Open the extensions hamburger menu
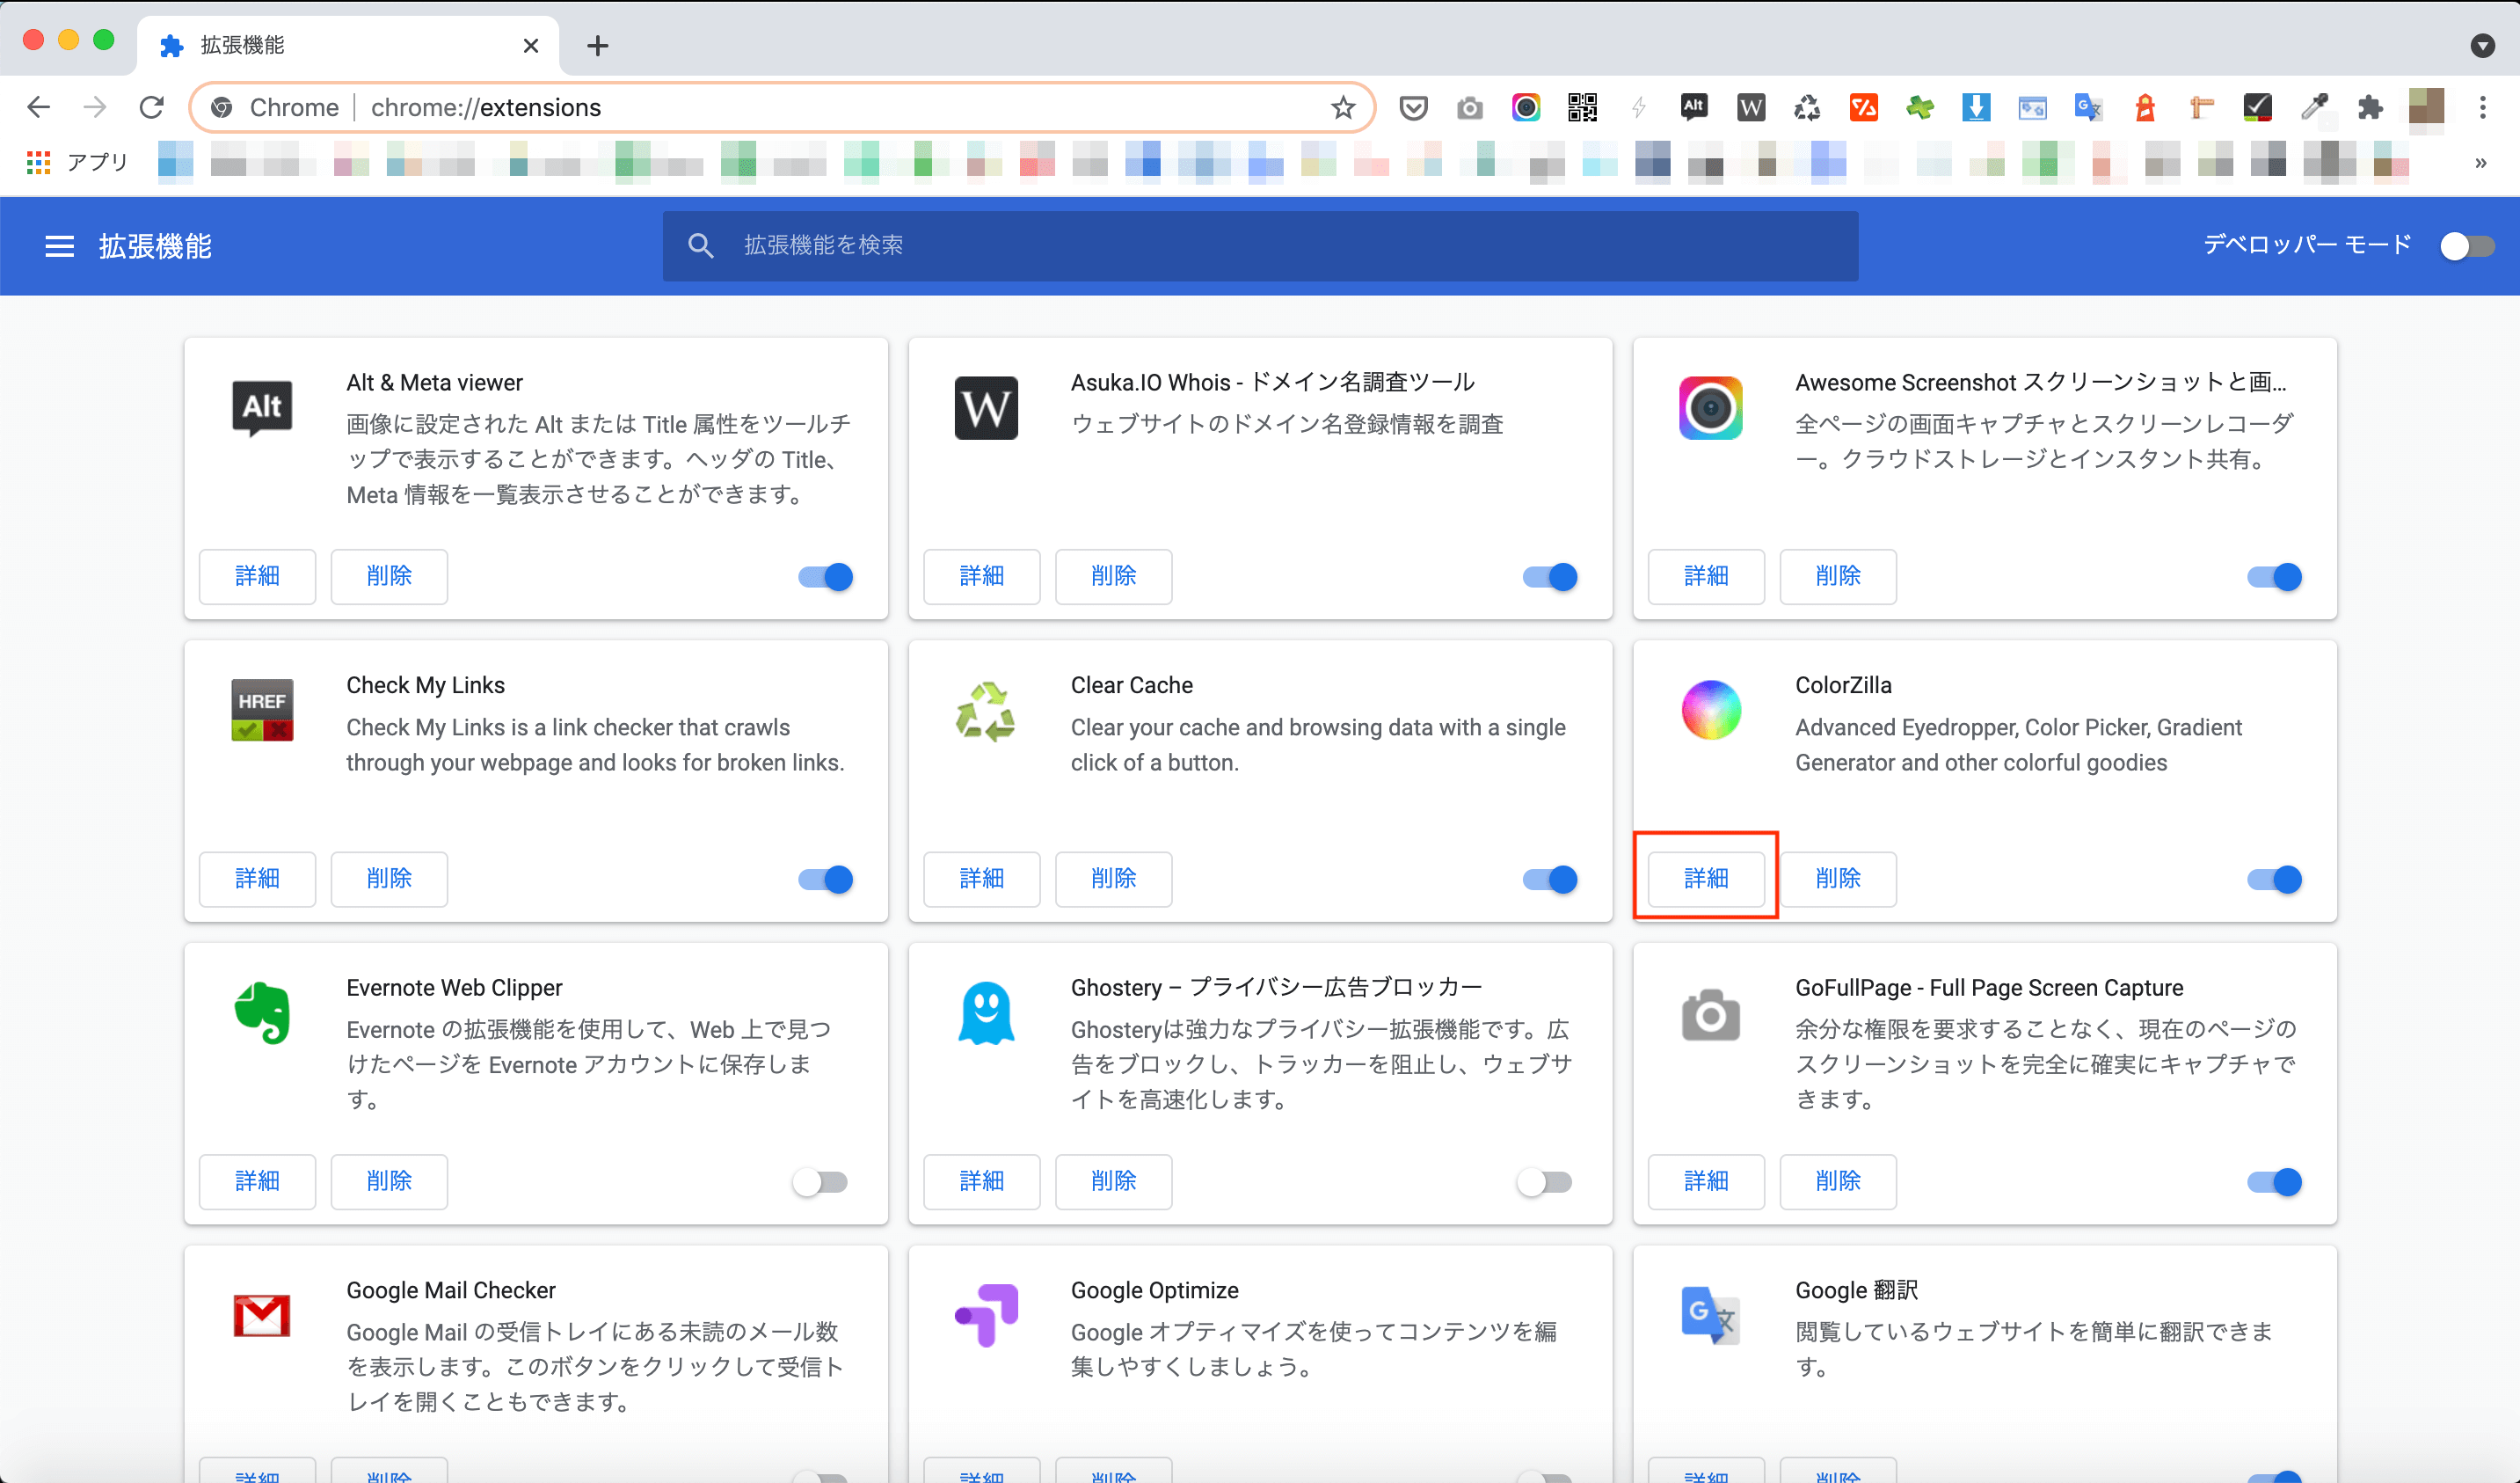 coord(60,246)
